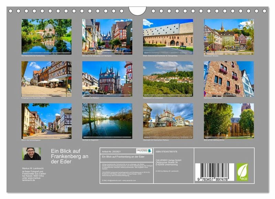Open the Fußgängerzone Neustädter Straße photo

(46, 79)
